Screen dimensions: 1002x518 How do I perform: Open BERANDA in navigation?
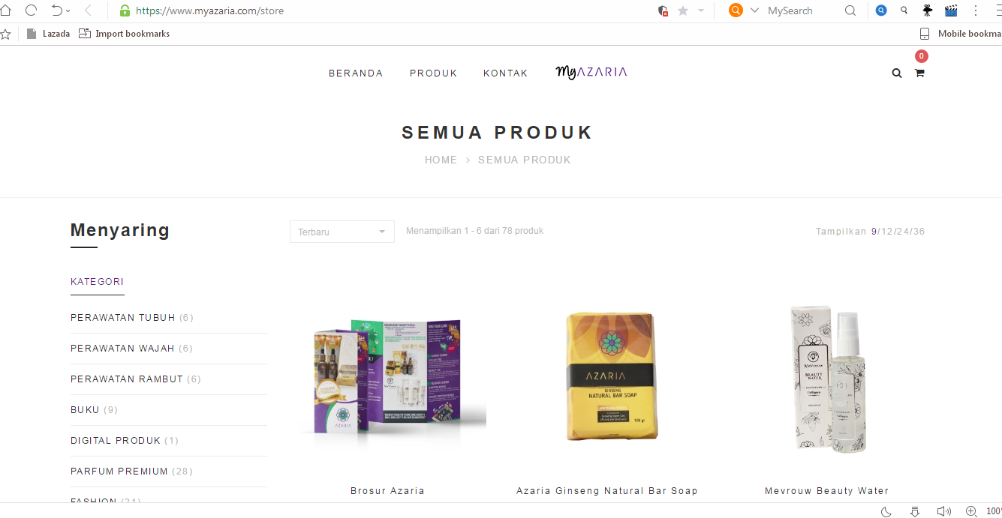tap(356, 73)
